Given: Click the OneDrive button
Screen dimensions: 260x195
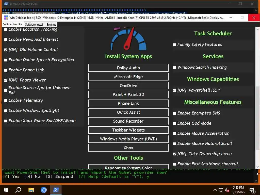Looking at the screenshot, I should [128, 86].
